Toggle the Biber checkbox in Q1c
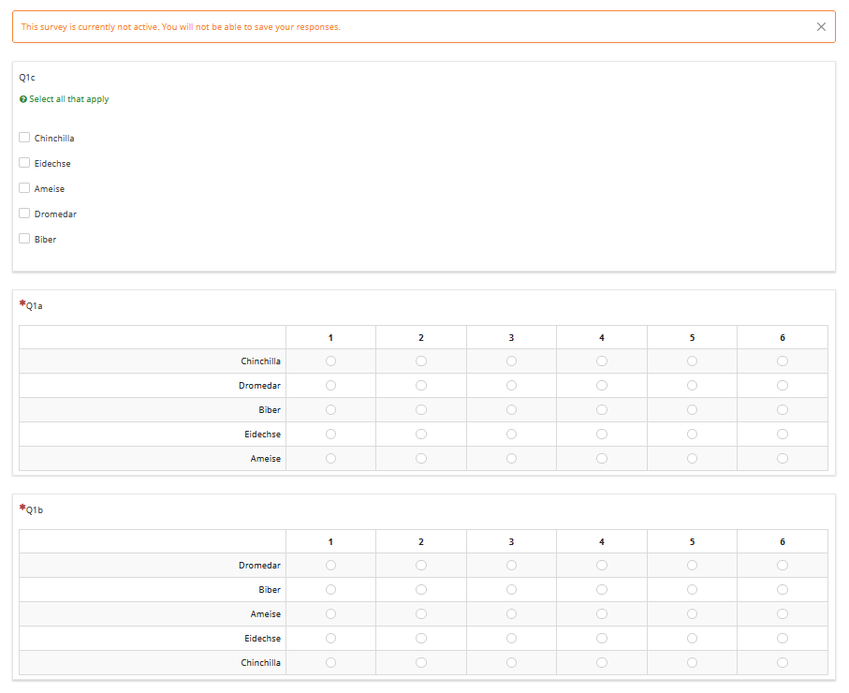Image resolution: width=849 pixels, height=693 pixels. (x=24, y=239)
